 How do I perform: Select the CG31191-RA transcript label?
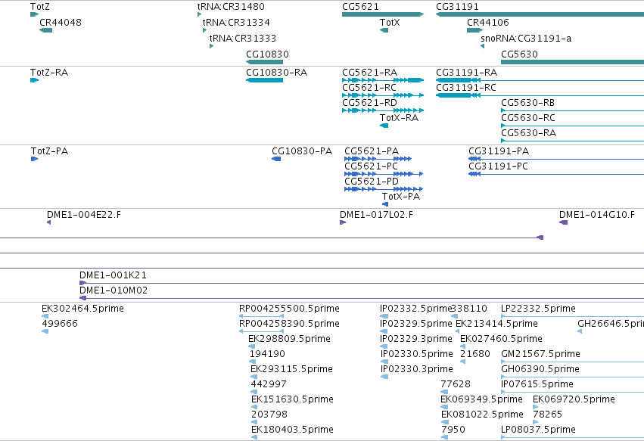467,73
